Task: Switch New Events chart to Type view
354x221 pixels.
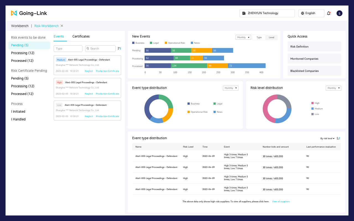Action: pyautogui.click(x=259, y=37)
